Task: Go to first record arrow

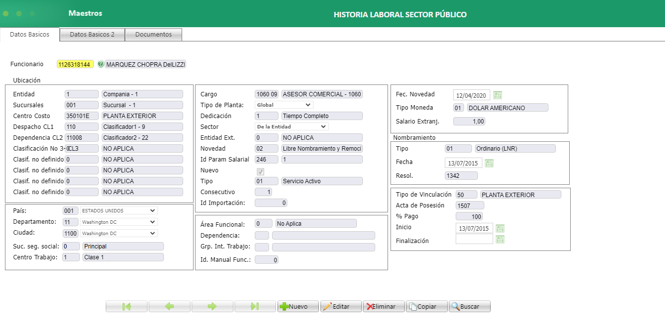Action: click(126, 307)
